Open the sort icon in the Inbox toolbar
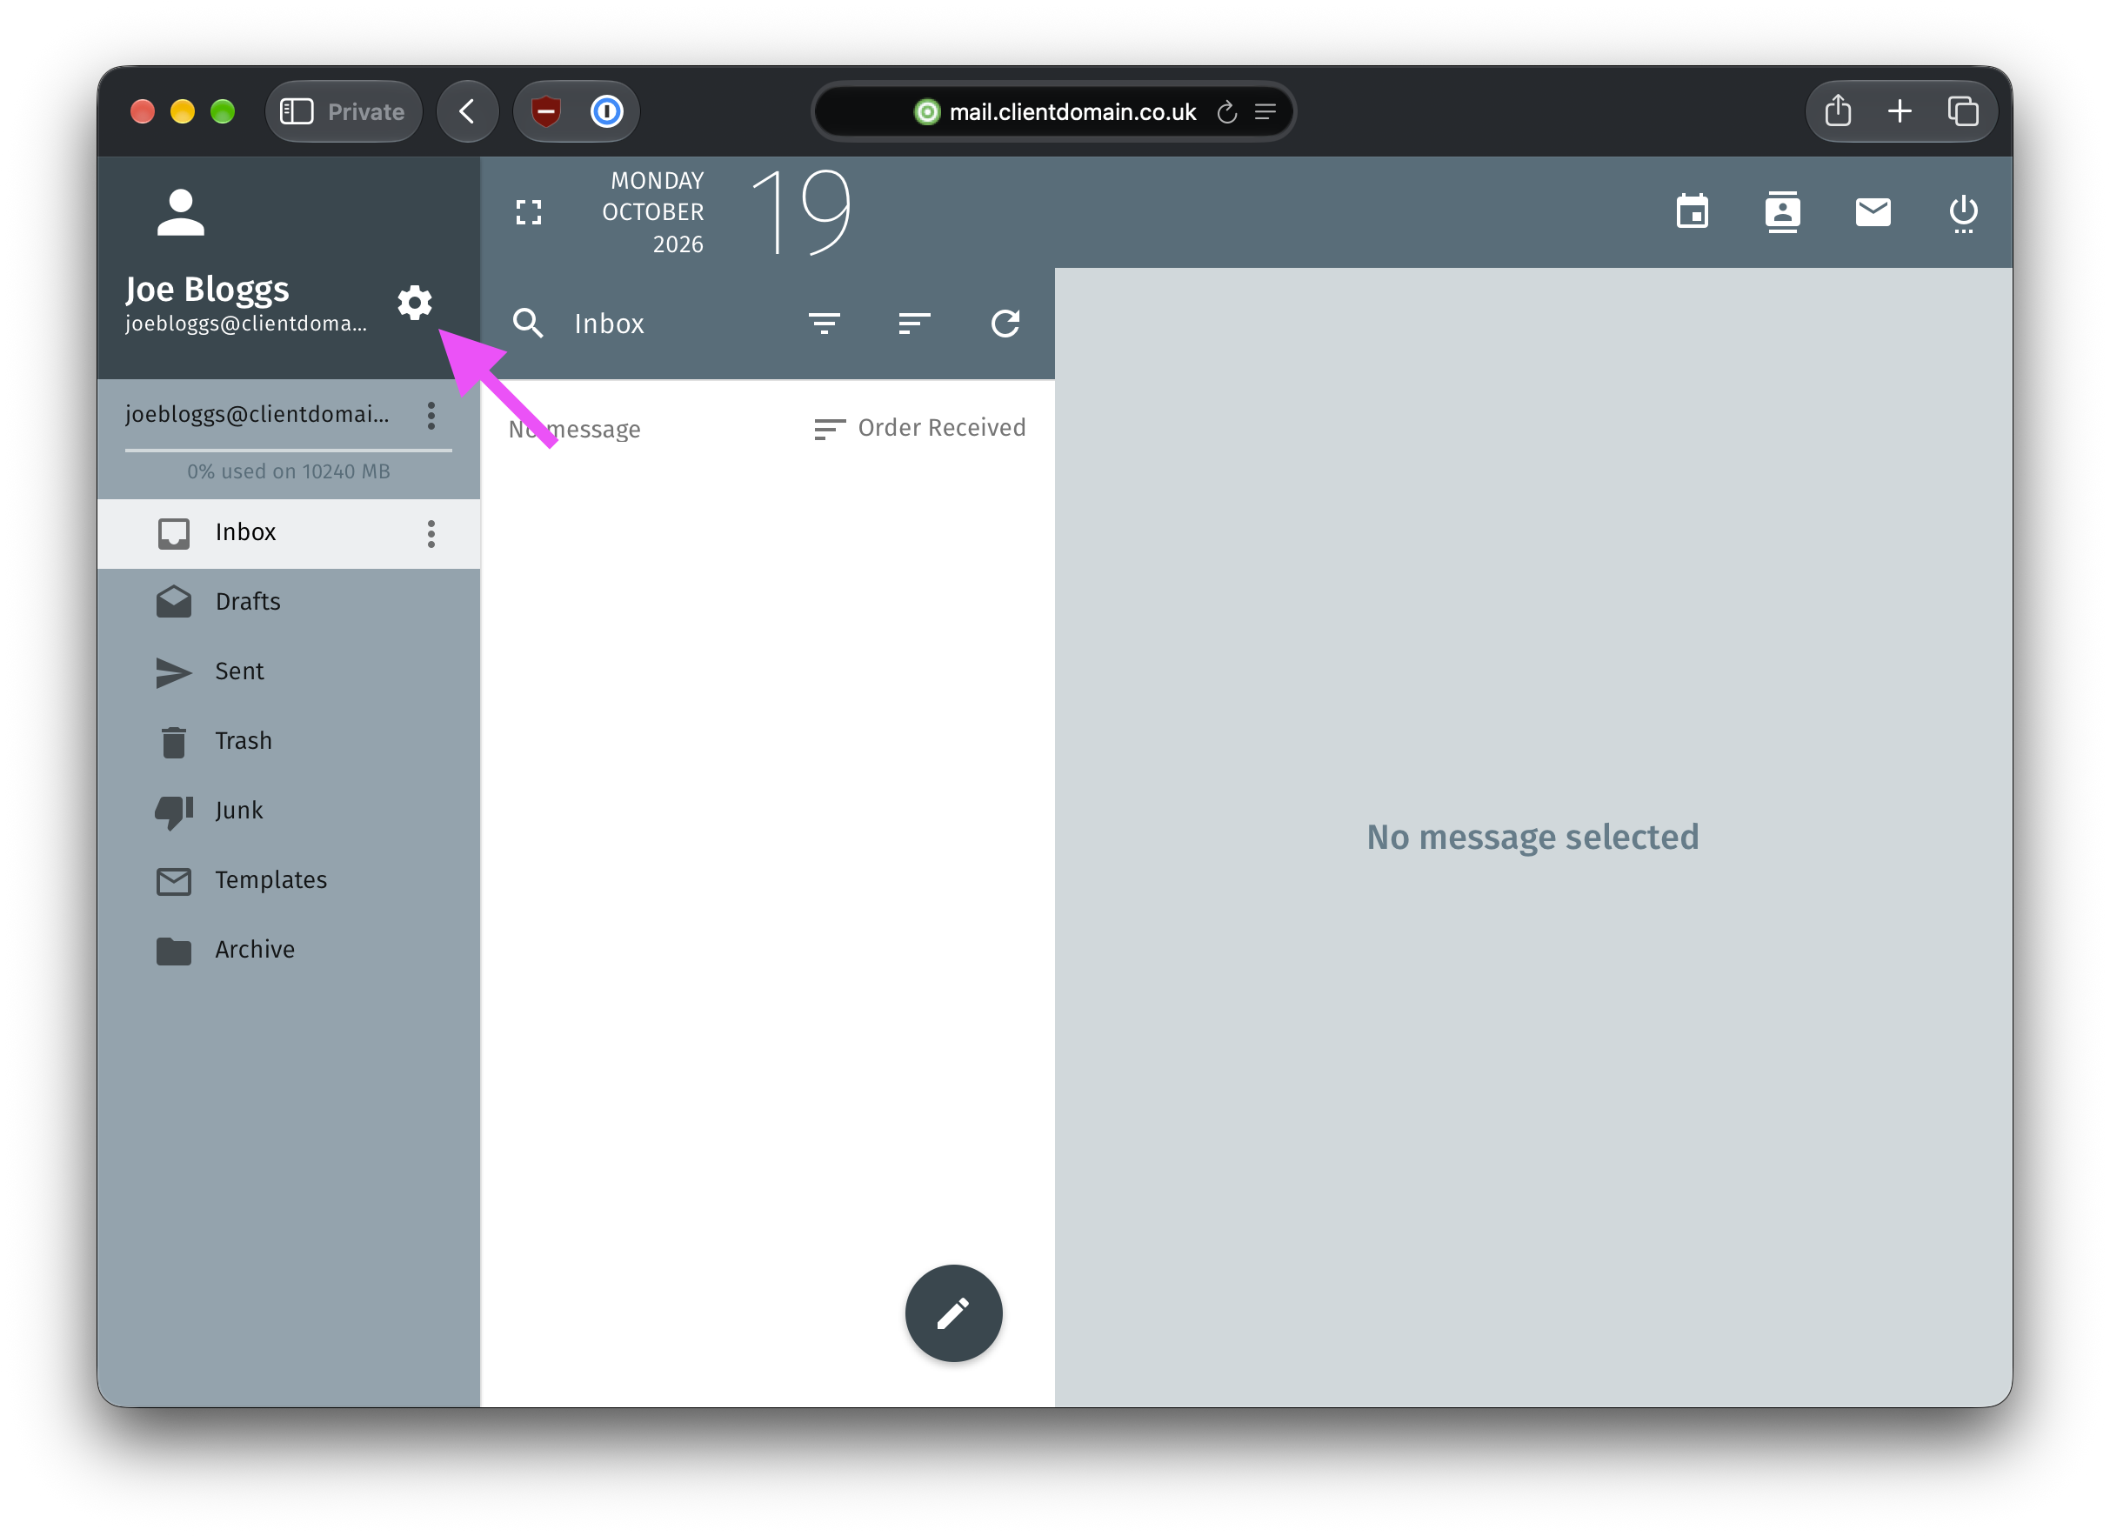The height and width of the screenshot is (1536, 2110). click(914, 323)
